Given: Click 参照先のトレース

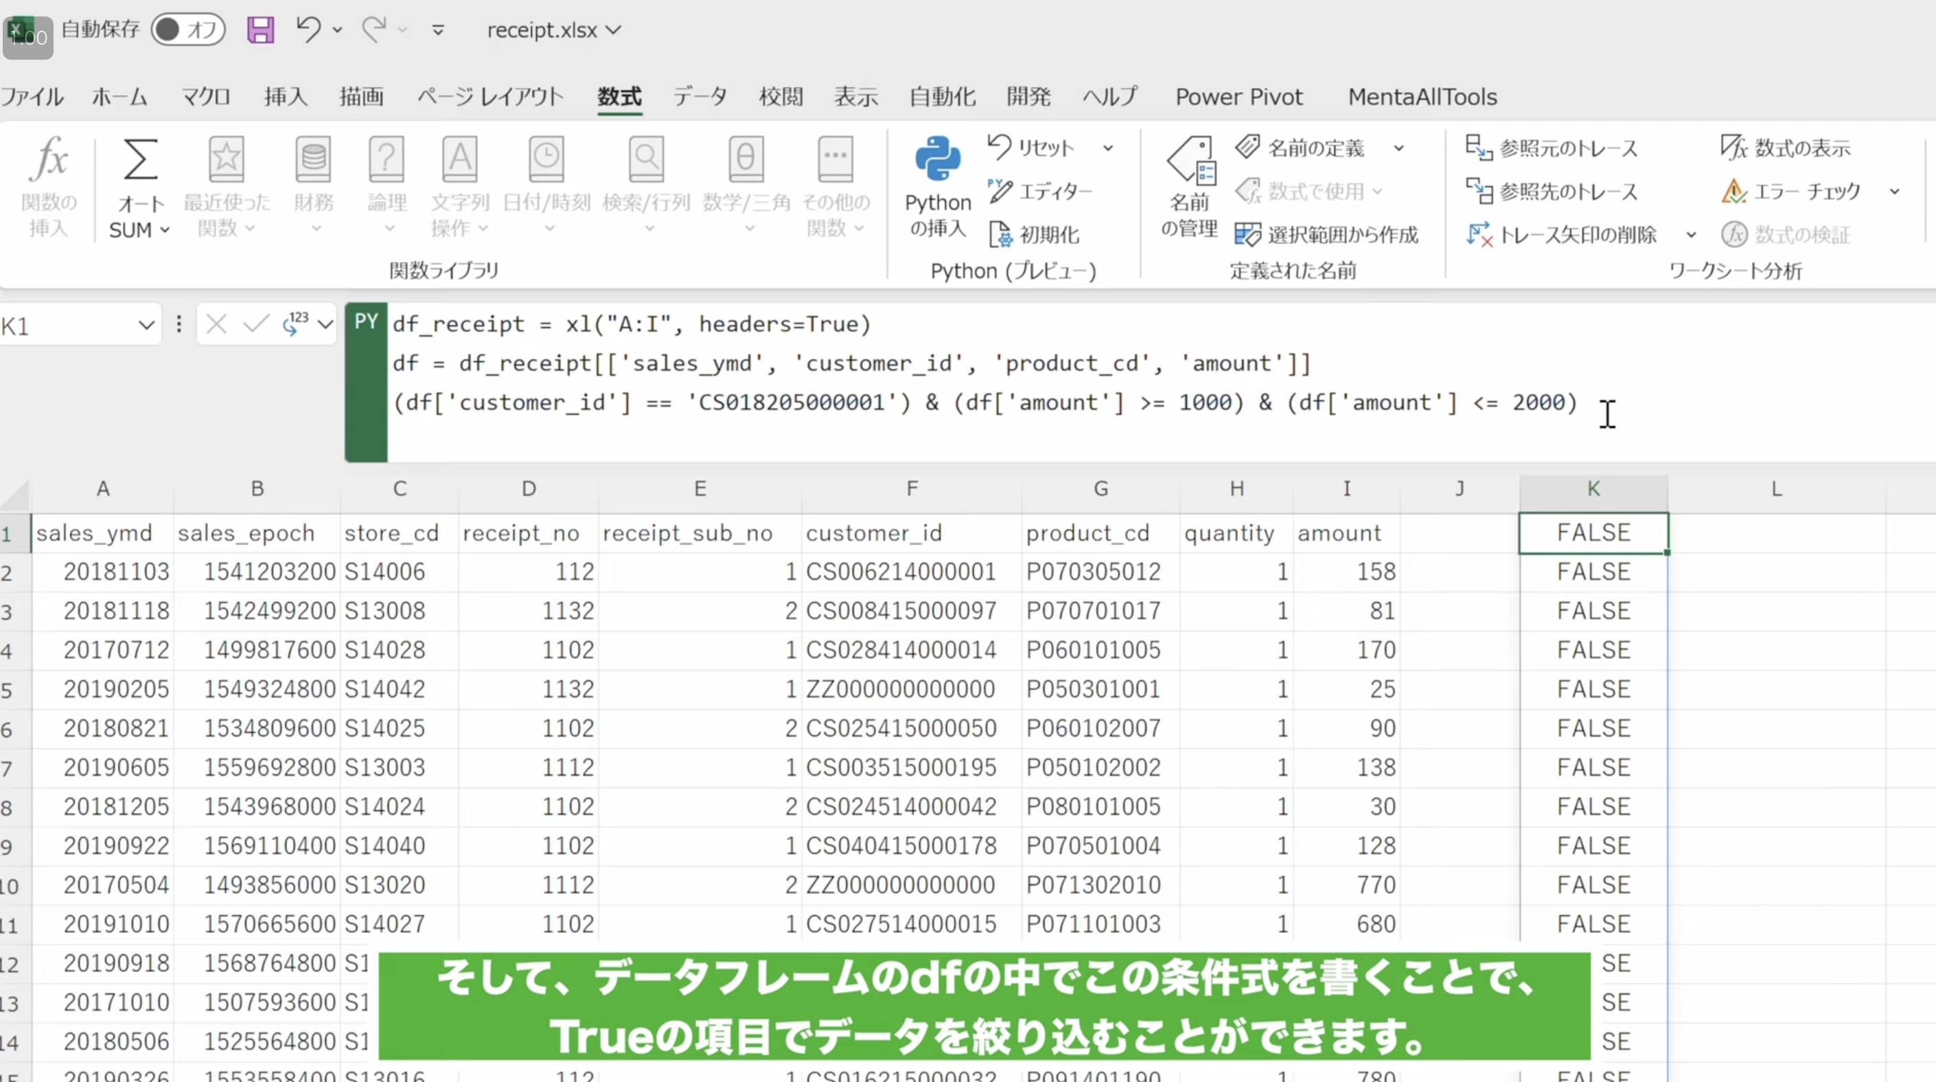Looking at the screenshot, I should (x=1552, y=191).
